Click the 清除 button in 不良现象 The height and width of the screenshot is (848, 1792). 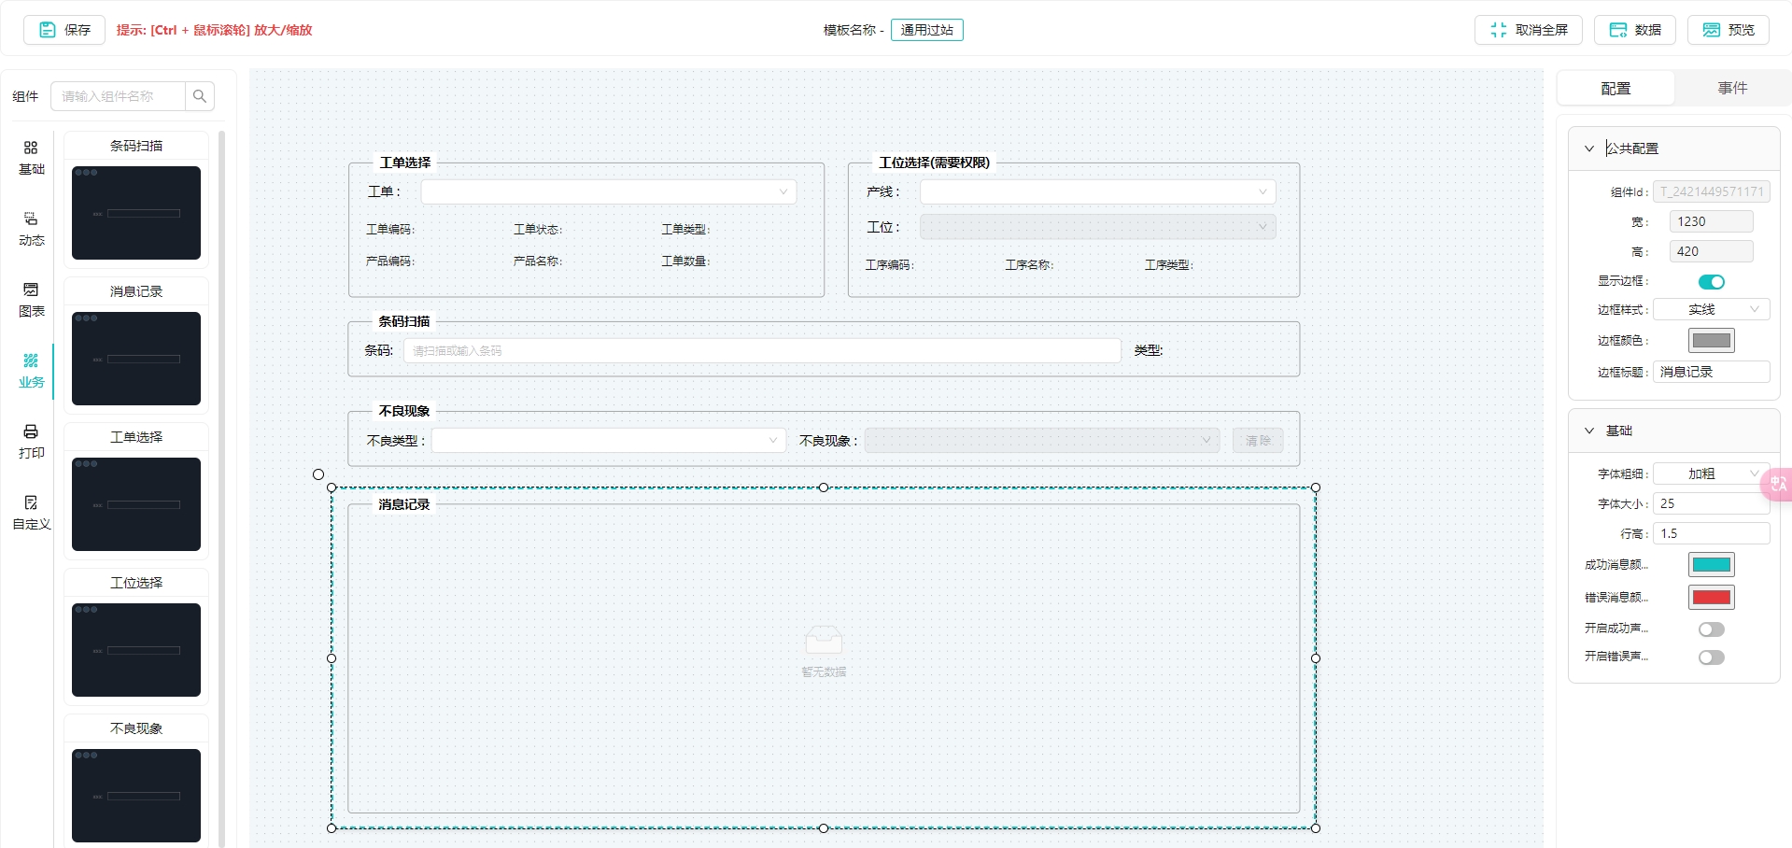pyautogui.click(x=1258, y=441)
